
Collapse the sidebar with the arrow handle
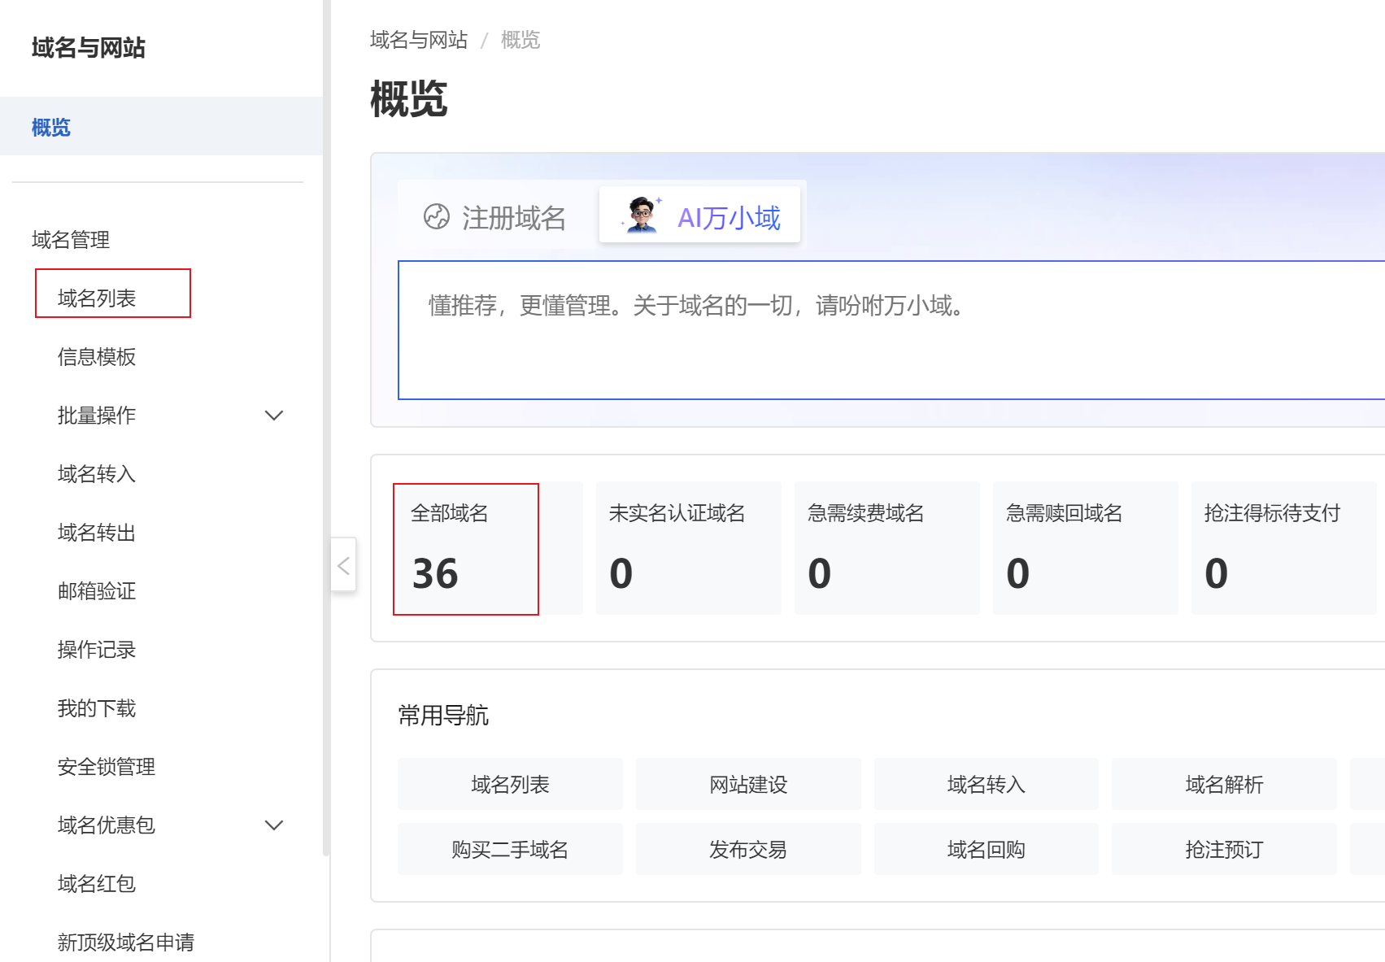[x=343, y=565]
